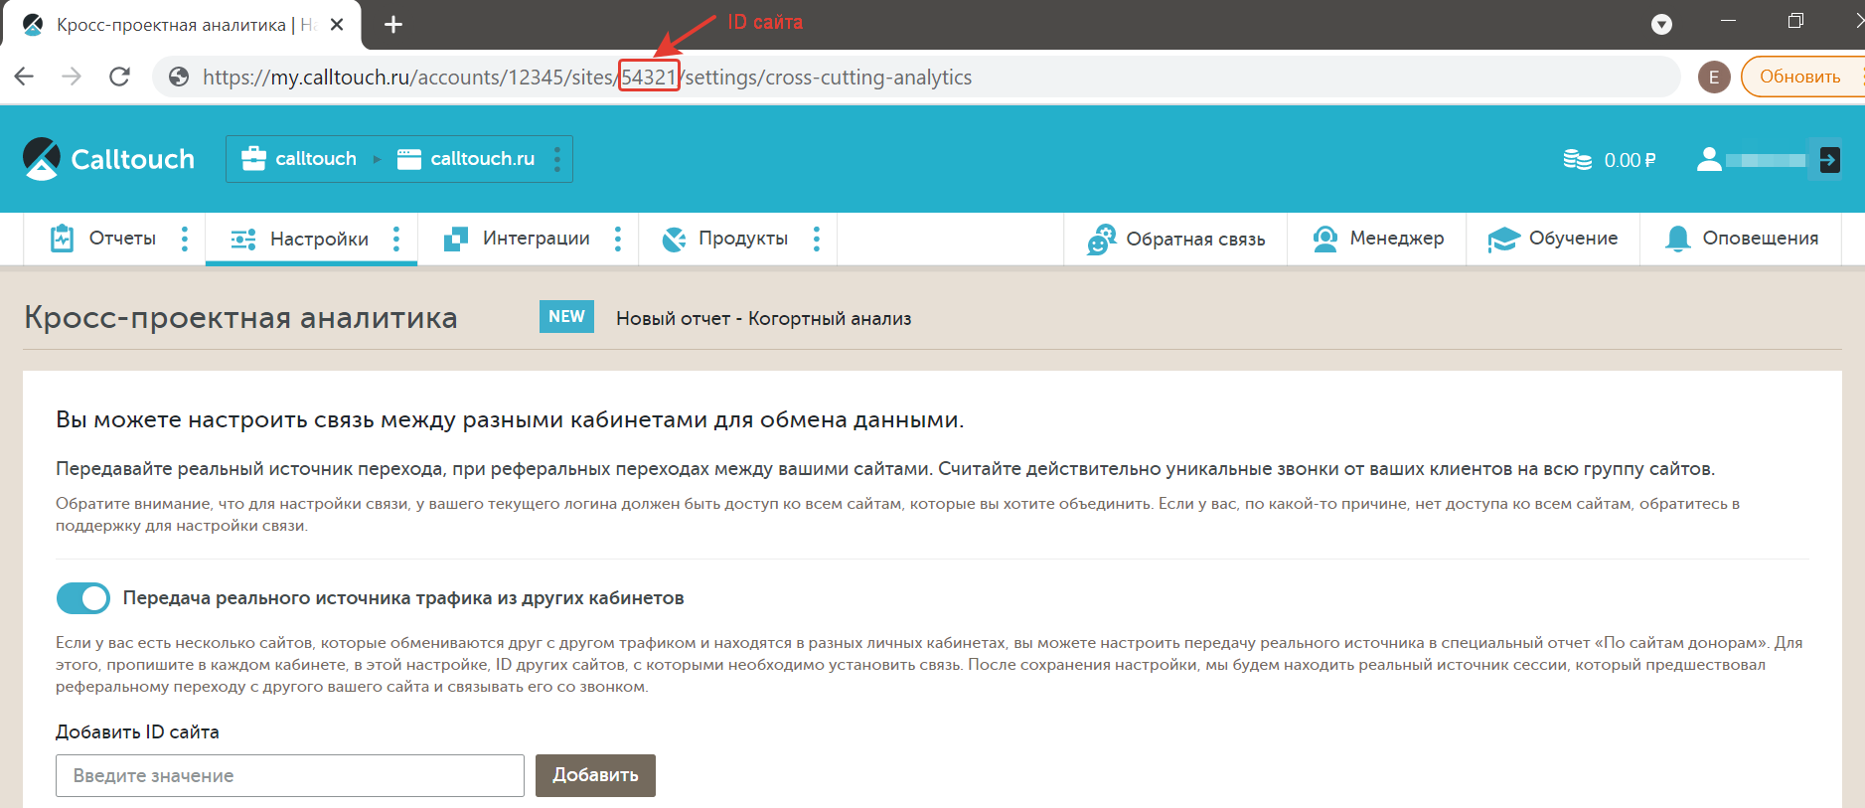1865x808 pixels.
Task: Open the calltouch account briefcase selector
Action: (x=299, y=159)
